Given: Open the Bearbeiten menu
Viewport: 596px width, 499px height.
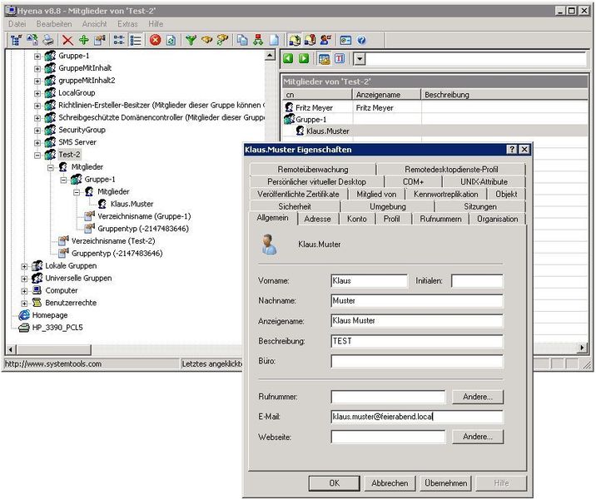Looking at the screenshot, I should point(54,24).
